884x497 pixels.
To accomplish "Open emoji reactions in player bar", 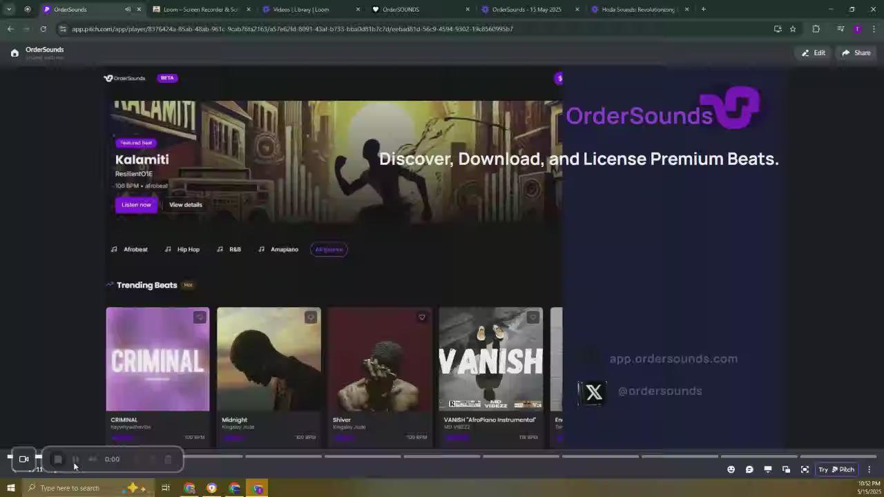I will (x=731, y=469).
